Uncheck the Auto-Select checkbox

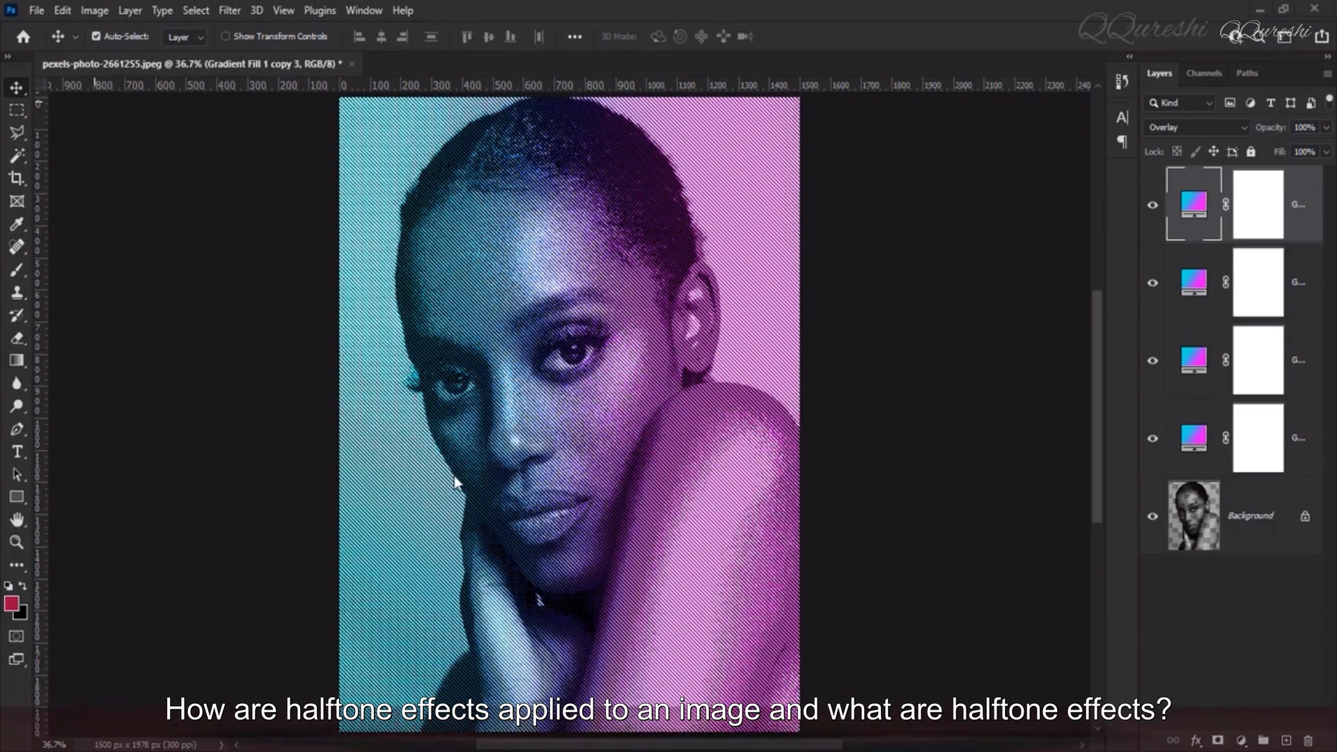tap(96, 36)
